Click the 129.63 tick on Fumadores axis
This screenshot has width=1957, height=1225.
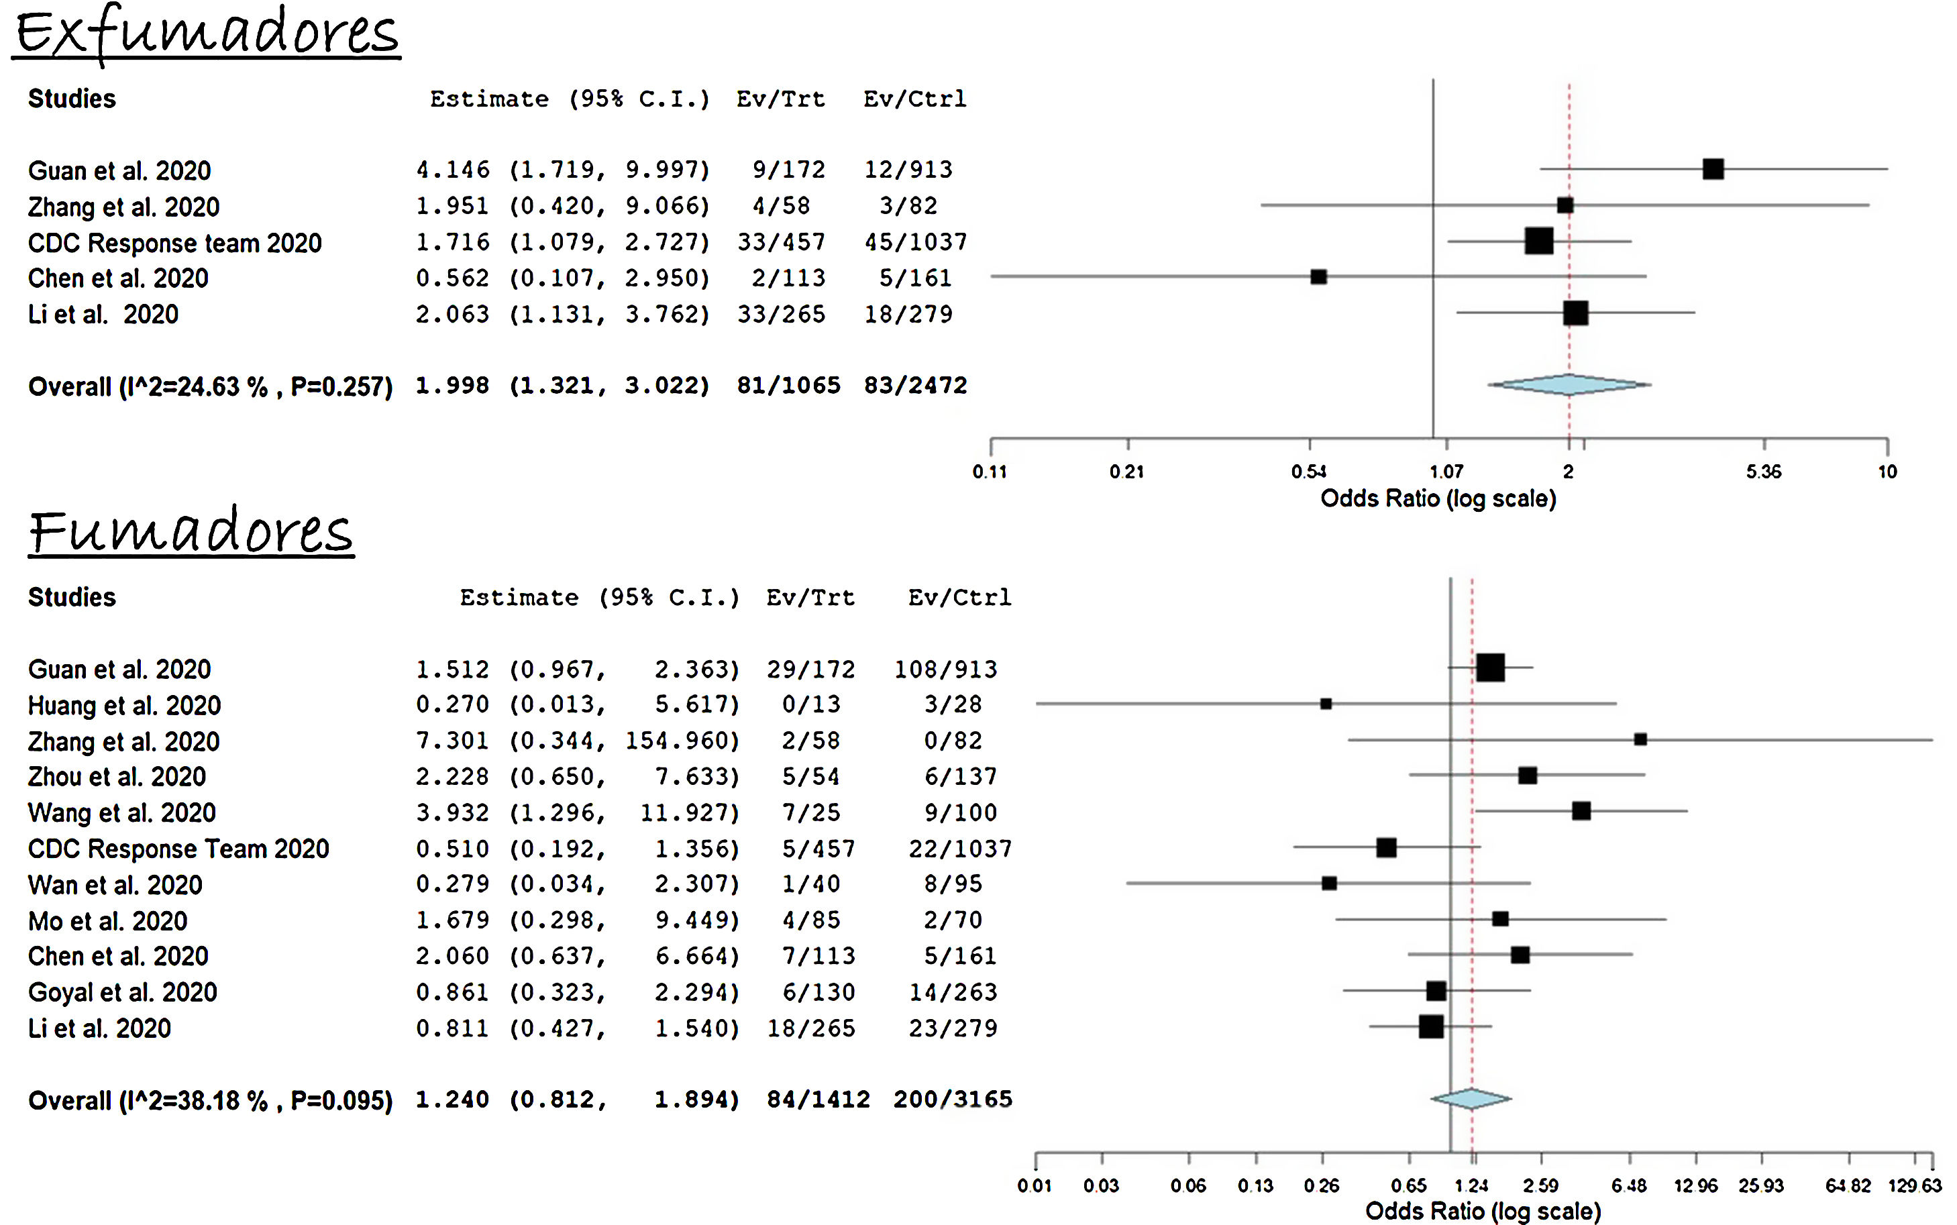click(1914, 1186)
